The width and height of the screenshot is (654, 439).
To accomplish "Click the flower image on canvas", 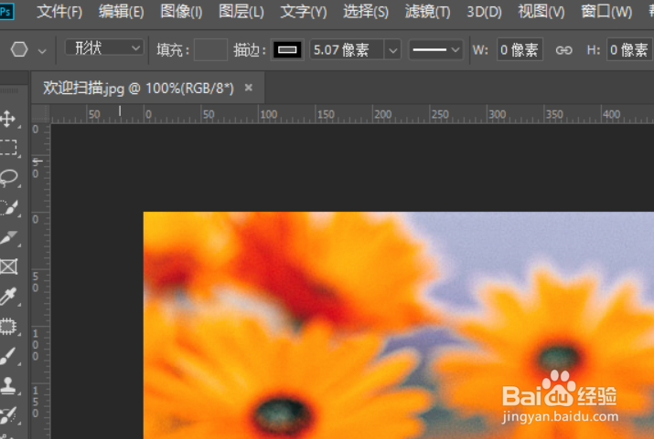I will coord(398,326).
